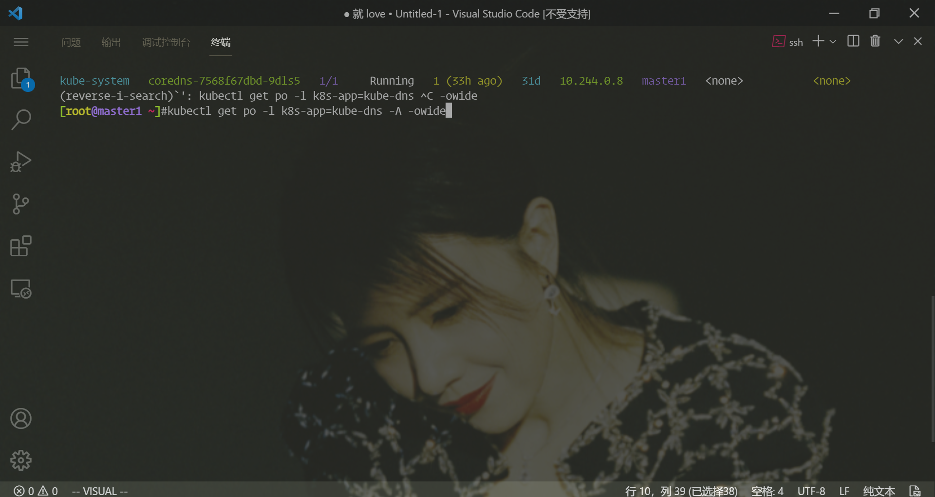Open the hamburger application menu
Image resolution: width=935 pixels, height=497 pixels.
(21, 42)
